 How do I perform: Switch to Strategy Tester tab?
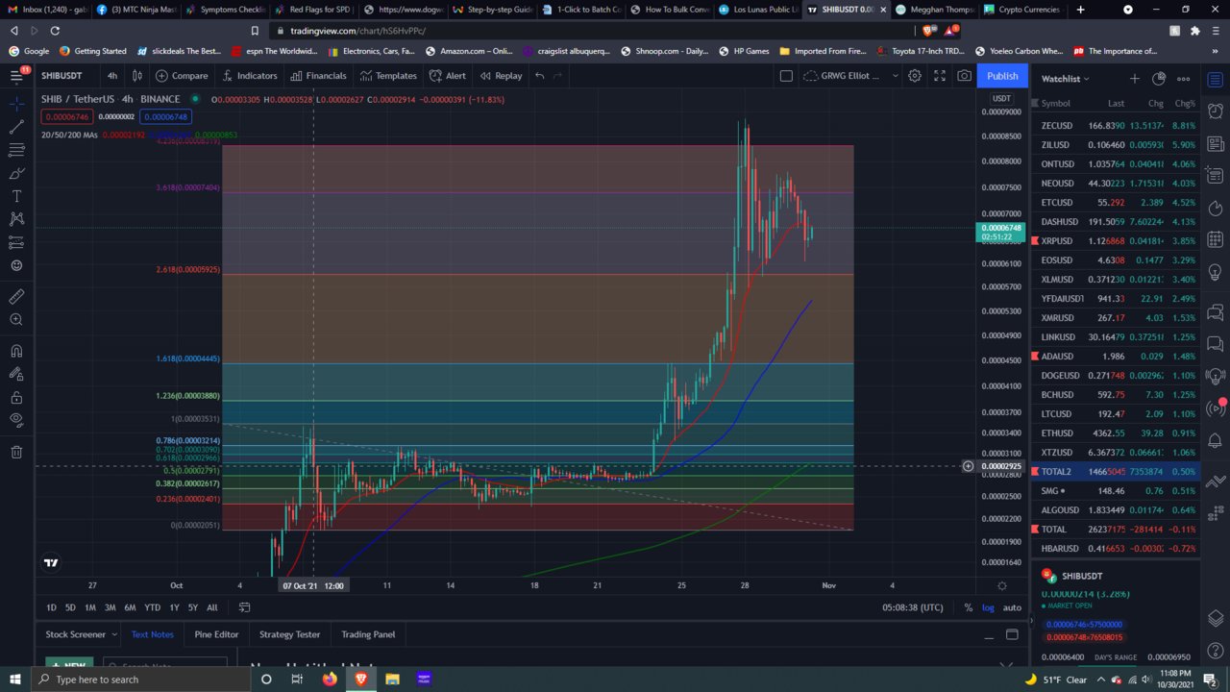(x=289, y=634)
